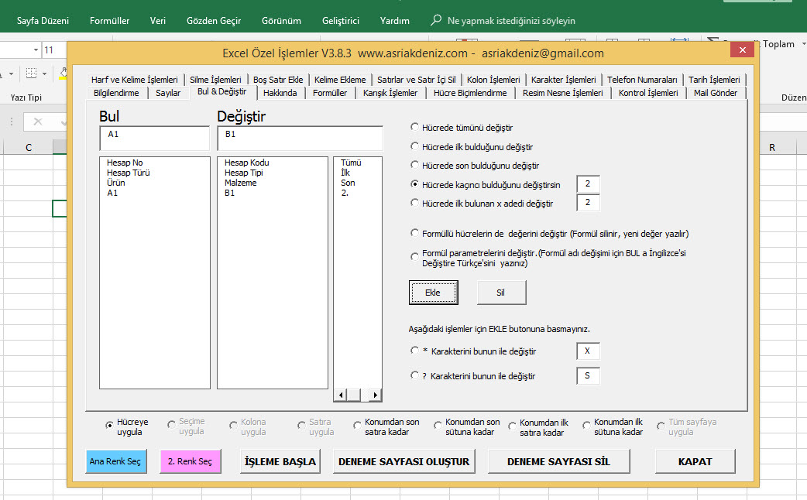This screenshot has height=500, width=807.
Task: Switch to Resim Nesne İşlemleri tab
Action: point(562,93)
